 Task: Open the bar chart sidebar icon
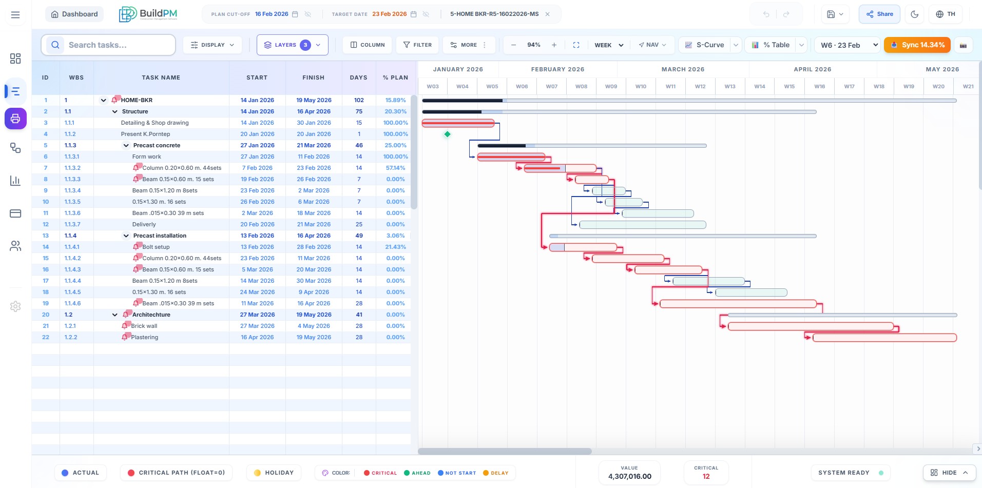pyautogui.click(x=15, y=181)
